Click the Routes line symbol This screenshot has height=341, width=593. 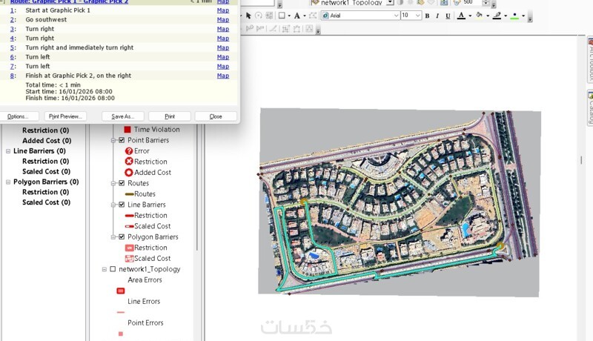[x=129, y=194]
